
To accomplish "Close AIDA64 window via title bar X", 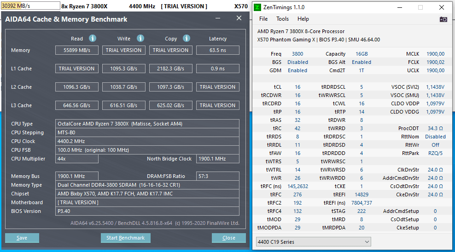I will click(x=239, y=18).
